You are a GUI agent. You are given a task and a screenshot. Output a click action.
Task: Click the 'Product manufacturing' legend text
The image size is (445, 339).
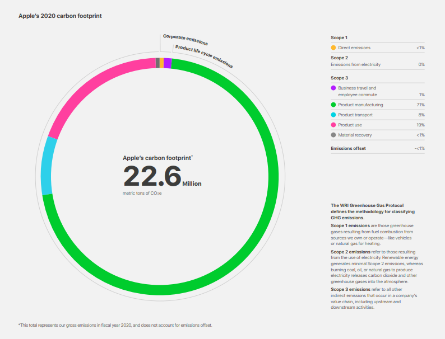pos(360,105)
